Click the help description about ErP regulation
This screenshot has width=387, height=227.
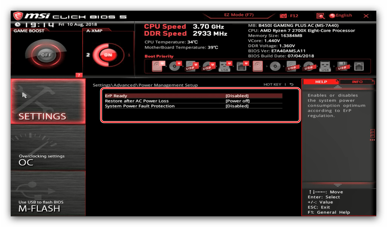pos(336,105)
